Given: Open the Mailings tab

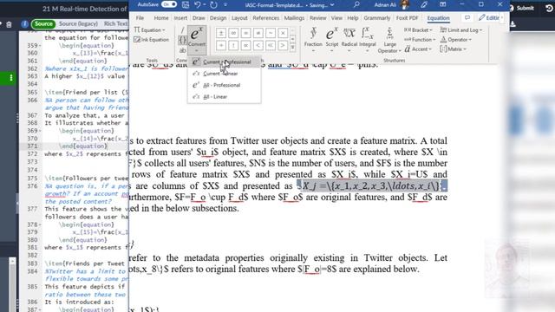Looking at the screenshot, I should [294, 17].
